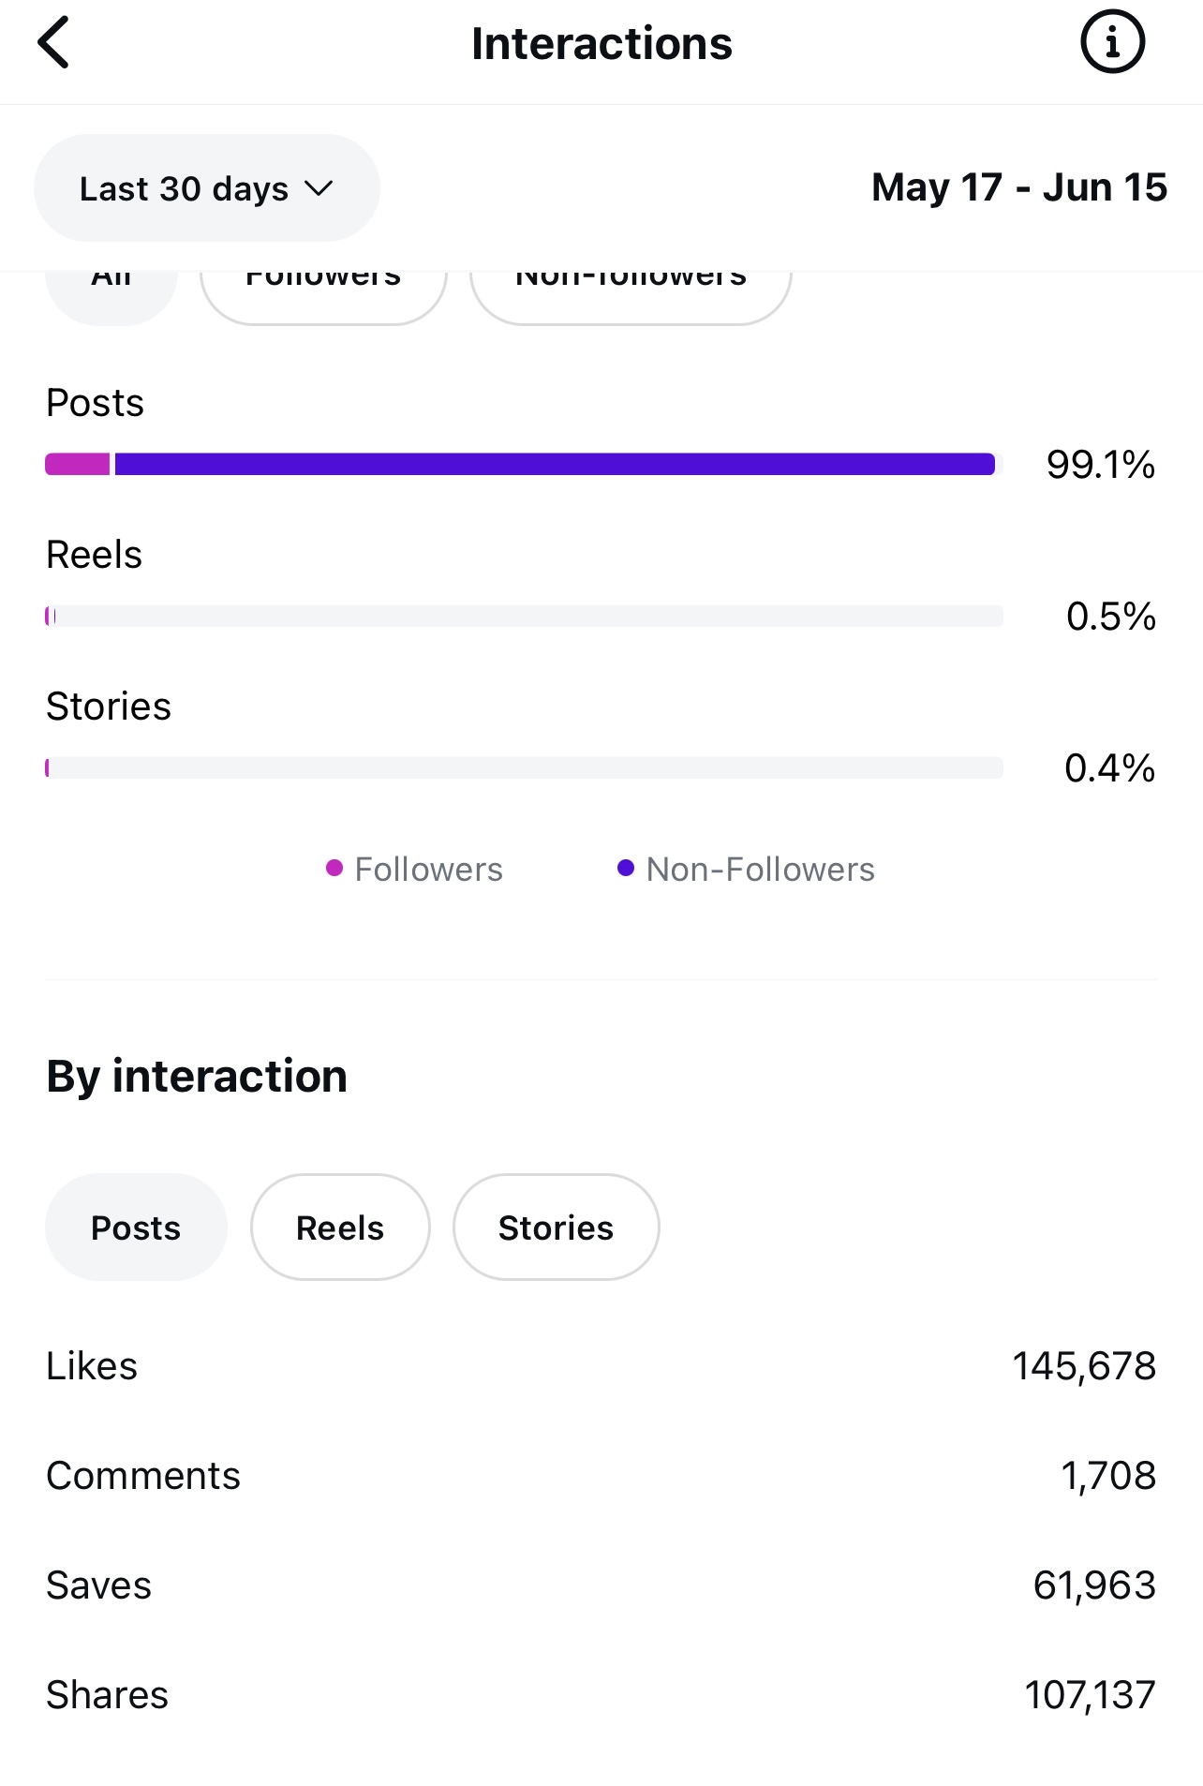Switch to the Posts interaction tab

point(136,1228)
